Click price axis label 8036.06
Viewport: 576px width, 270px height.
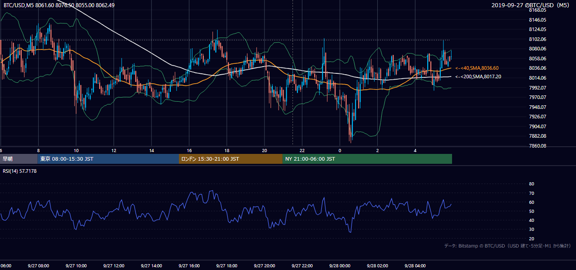tap(537, 68)
